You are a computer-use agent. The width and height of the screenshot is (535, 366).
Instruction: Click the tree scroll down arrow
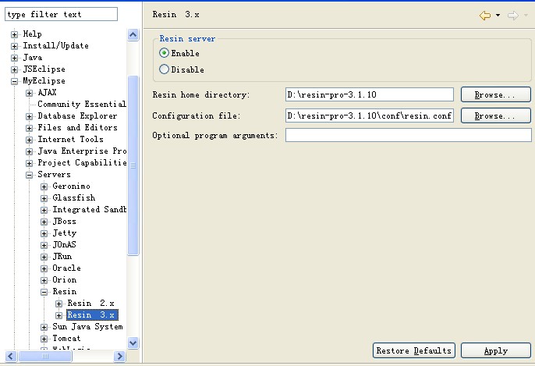click(x=133, y=343)
